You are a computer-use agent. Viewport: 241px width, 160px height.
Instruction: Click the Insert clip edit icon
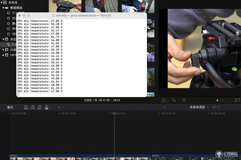(33, 107)
